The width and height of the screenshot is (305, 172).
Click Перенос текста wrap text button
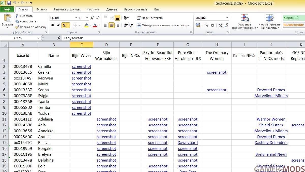150,18
